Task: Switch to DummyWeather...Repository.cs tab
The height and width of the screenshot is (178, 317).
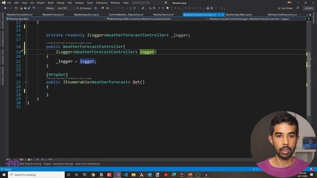Action: [x=126, y=15]
